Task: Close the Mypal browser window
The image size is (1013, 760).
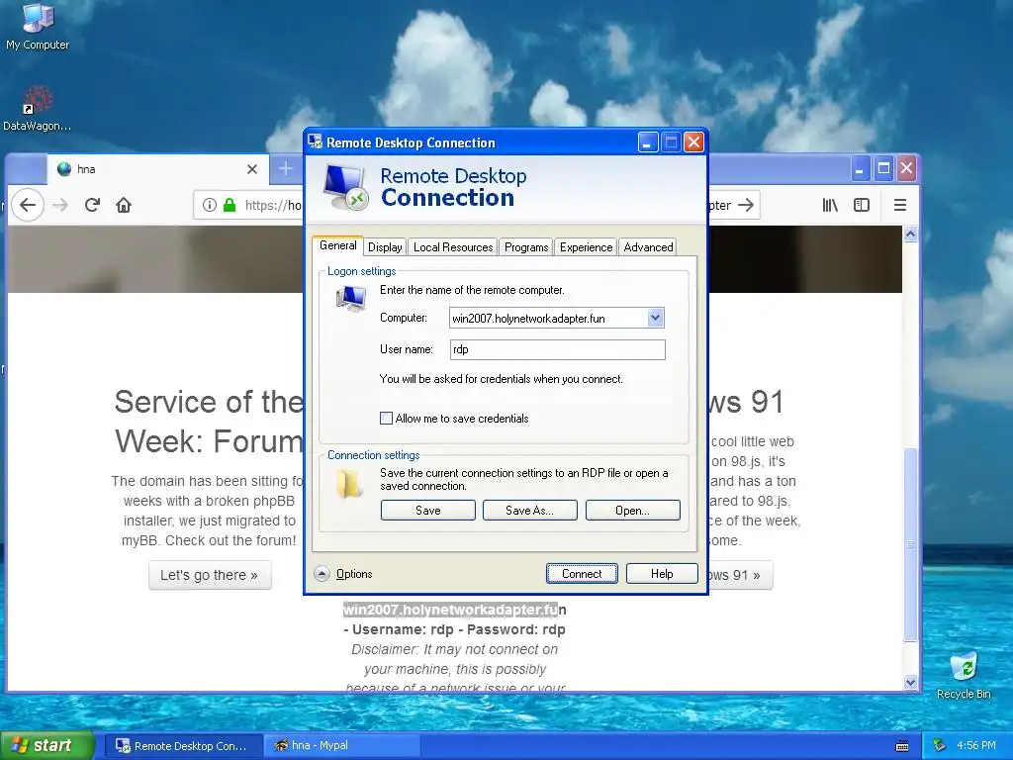Action: 906,168
